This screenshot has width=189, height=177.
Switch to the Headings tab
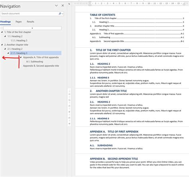point(6,21)
